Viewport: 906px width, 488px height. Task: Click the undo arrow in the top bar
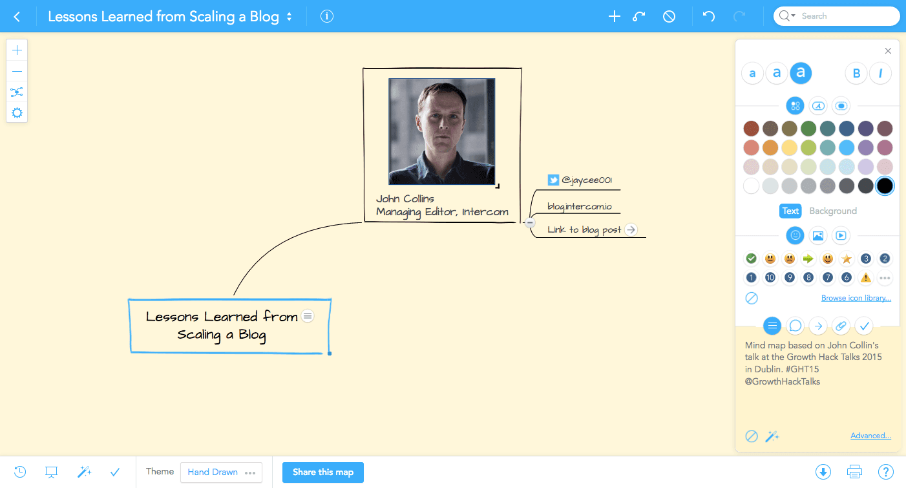coord(709,17)
